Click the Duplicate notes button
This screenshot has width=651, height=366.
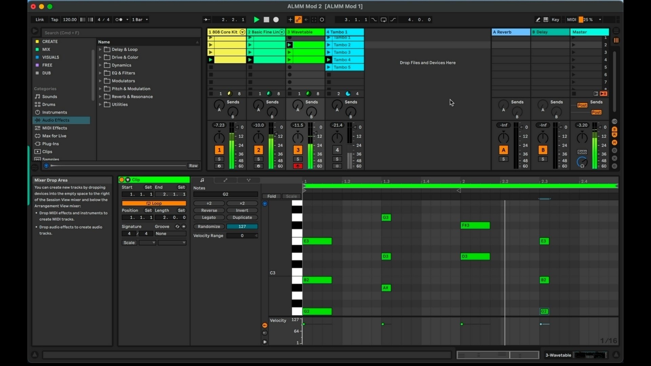tap(242, 218)
